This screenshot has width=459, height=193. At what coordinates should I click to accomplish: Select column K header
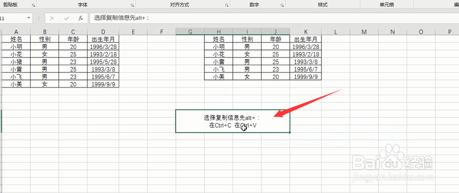click(305, 32)
